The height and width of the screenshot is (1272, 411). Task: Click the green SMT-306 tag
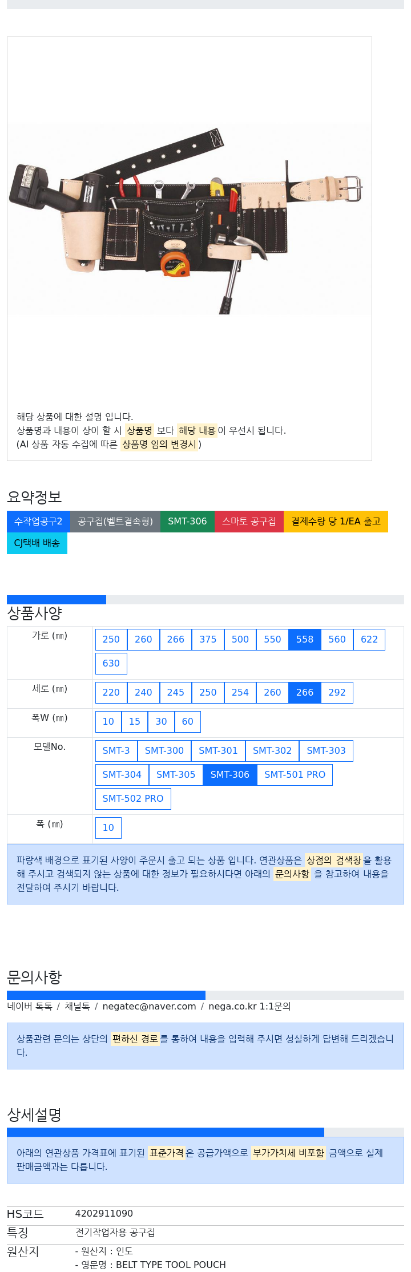tap(187, 522)
